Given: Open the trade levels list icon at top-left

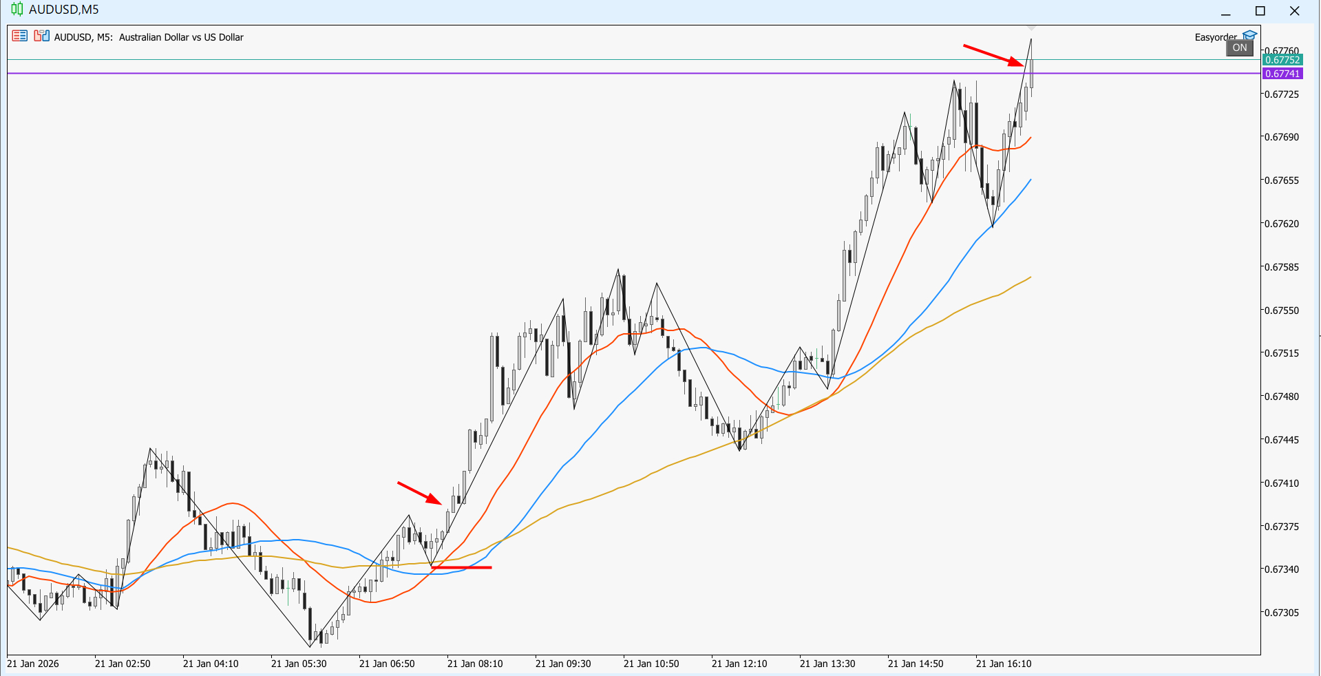Looking at the screenshot, I should [x=19, y=36].
